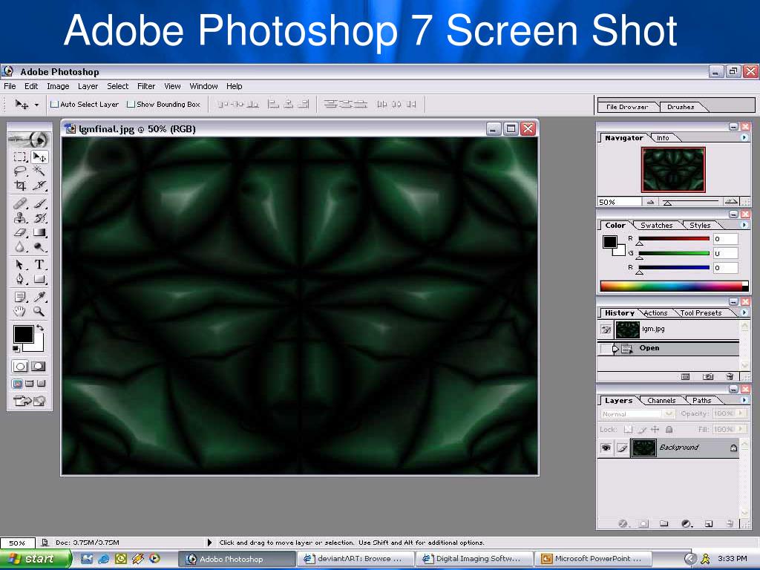This screenshot has height=570, width=760.
Task: Switch to the Channels tab
Action: coord(661,400)
